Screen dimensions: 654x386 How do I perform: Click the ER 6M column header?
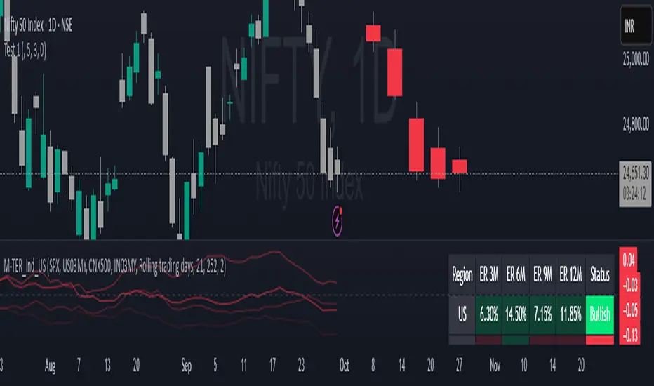click(x=516, y=274)
